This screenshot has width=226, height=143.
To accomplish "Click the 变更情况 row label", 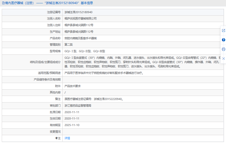I will tap(55, 132).
